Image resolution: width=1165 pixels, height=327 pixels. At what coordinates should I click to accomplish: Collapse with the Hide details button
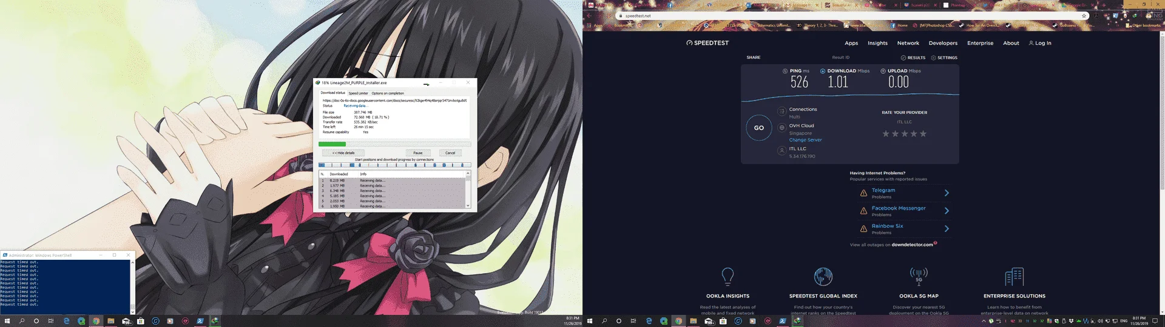(x=343, y=153)
